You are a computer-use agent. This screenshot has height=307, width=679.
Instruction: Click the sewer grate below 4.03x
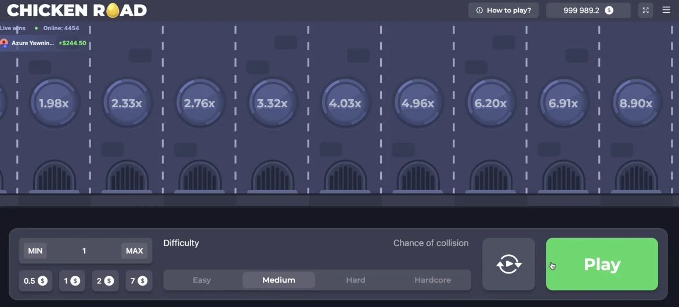[x=345, y=176]
